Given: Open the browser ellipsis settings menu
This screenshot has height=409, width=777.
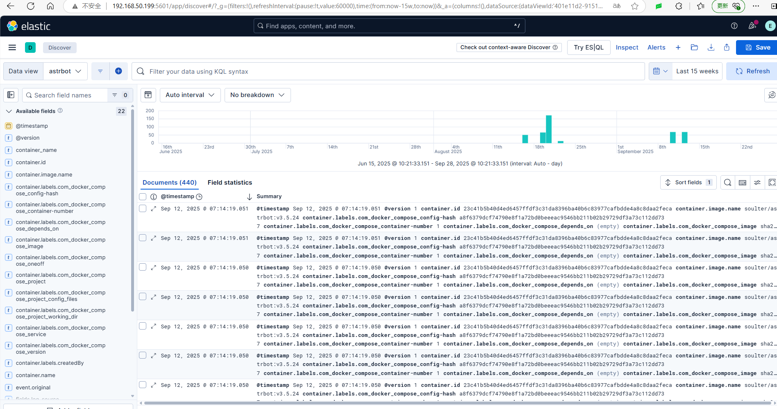Looking at the screenshot, I should click(756, 6).
